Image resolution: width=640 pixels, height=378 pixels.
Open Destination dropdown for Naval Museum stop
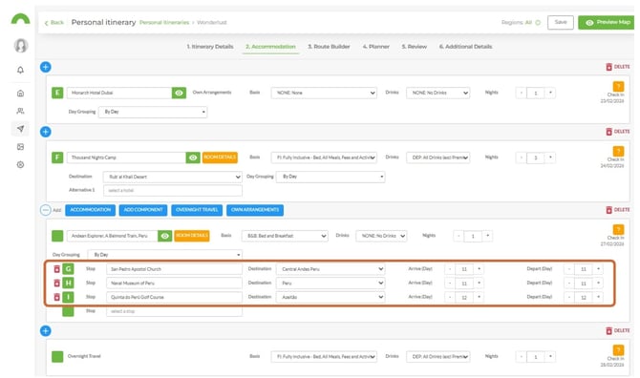[x=331, y=283]
